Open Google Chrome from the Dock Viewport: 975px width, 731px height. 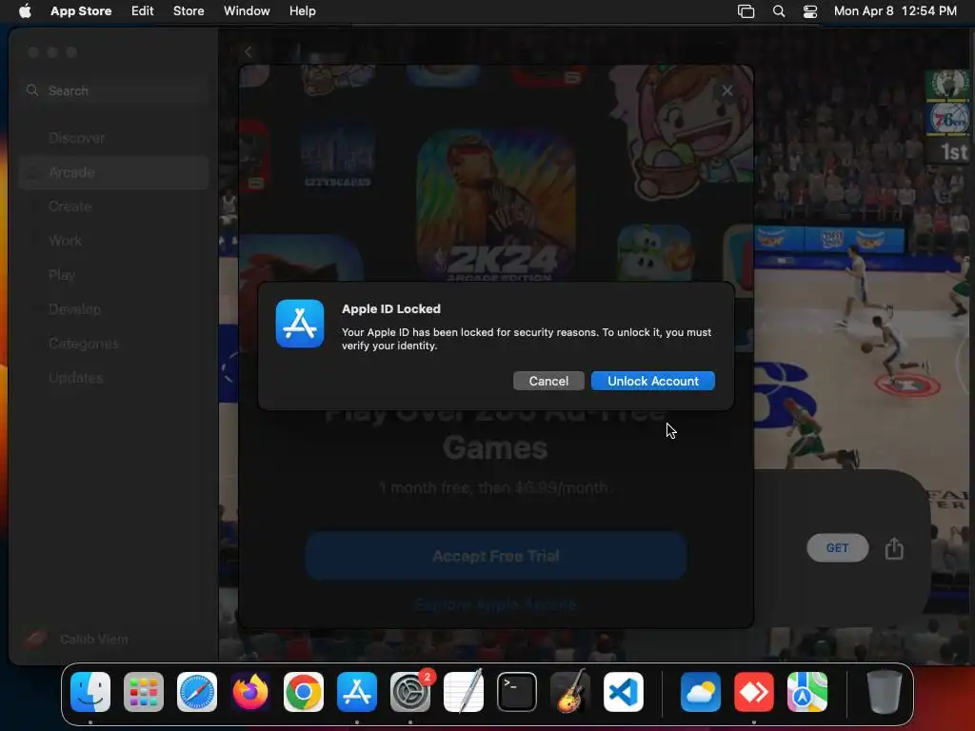tap(304, 692)
